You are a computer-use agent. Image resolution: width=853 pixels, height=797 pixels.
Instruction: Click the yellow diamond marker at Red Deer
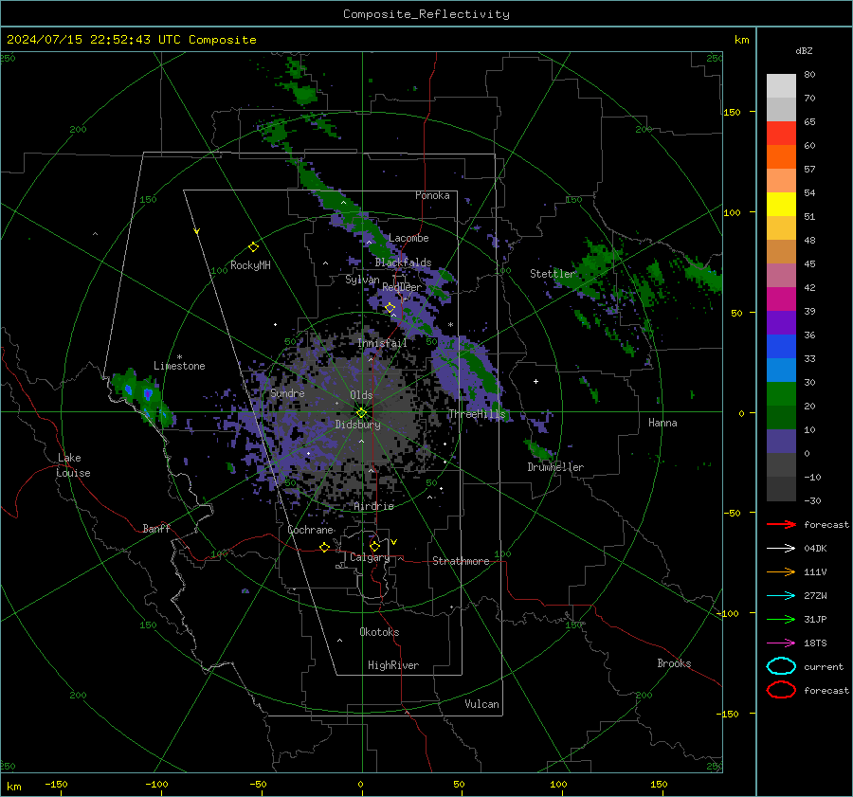(x=390, y=308)
